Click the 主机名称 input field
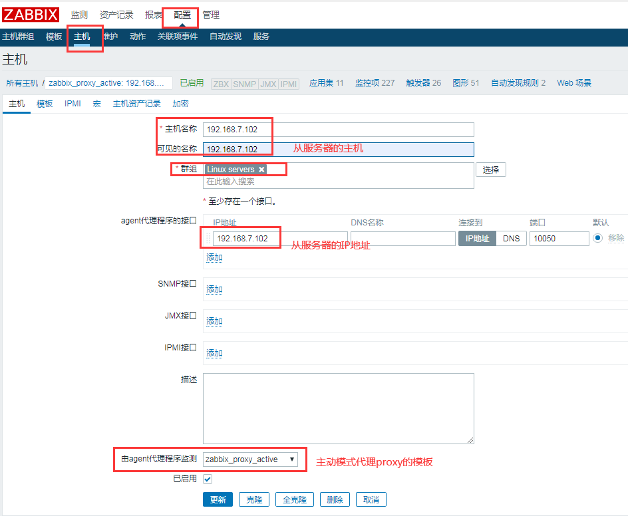Viewport: 628px width, 516px height. (339, 130)
